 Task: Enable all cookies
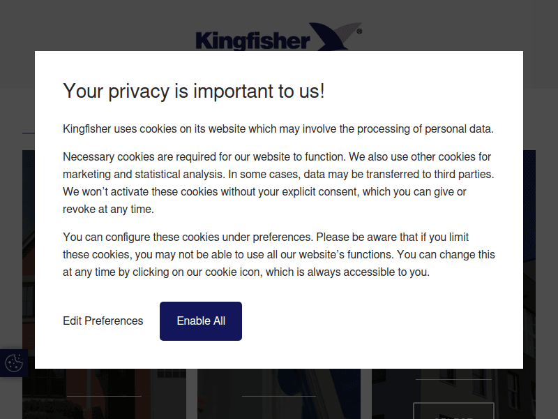point(200,321)
